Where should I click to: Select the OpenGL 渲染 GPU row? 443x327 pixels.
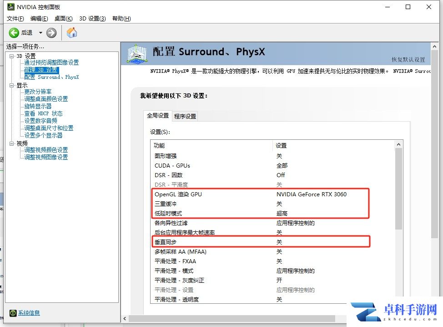pyautogui.click(x=272, y=194)
